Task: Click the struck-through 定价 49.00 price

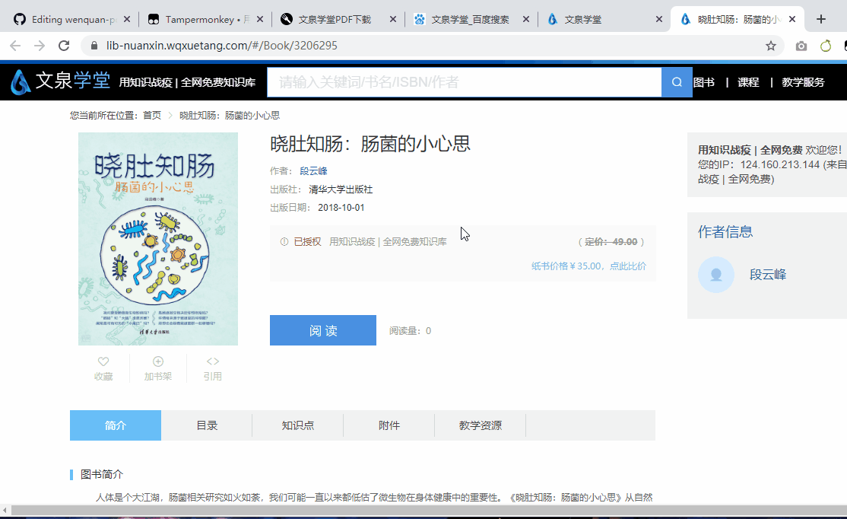Action: click(611, 242)
